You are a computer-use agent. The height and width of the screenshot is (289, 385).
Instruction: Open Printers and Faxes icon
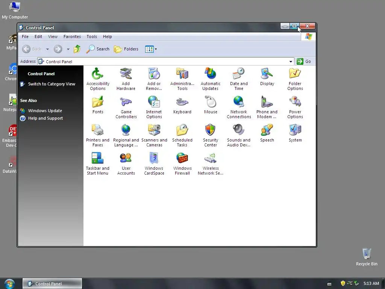(98, 135)
